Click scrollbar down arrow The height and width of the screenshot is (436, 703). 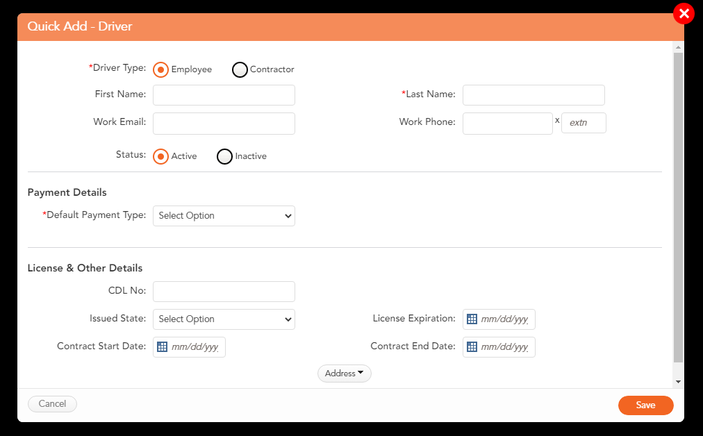tap(679, 382)
